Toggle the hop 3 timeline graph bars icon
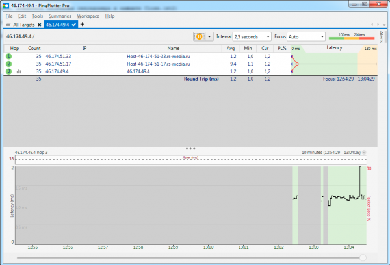The image size is (390, 265). (x=19, y=71)
